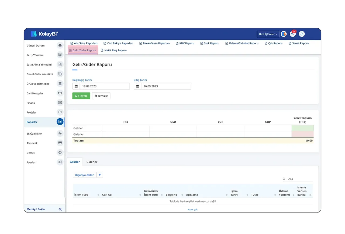Select the Gelirler tab above the table

tap(75, 162)
